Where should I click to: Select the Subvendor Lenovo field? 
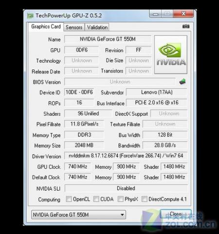click(157, 92)
